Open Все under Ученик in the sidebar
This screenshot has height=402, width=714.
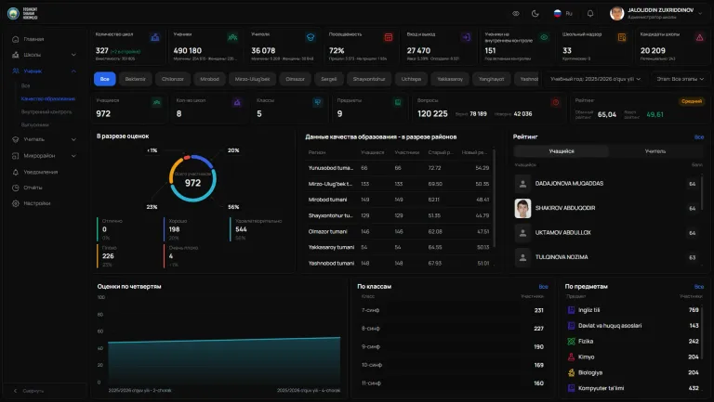pyautogui.click(x=25, y=85)
